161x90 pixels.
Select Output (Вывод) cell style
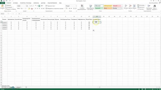pyautogui.click(x=117, y=8)
